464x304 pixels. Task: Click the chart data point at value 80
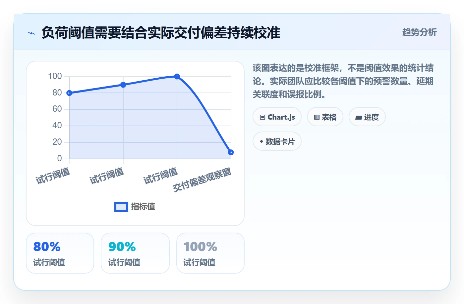pyautogui.click(x=69, y=93)
